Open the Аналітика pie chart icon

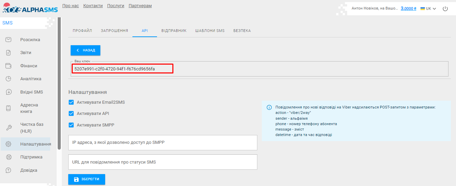[9, 79]
